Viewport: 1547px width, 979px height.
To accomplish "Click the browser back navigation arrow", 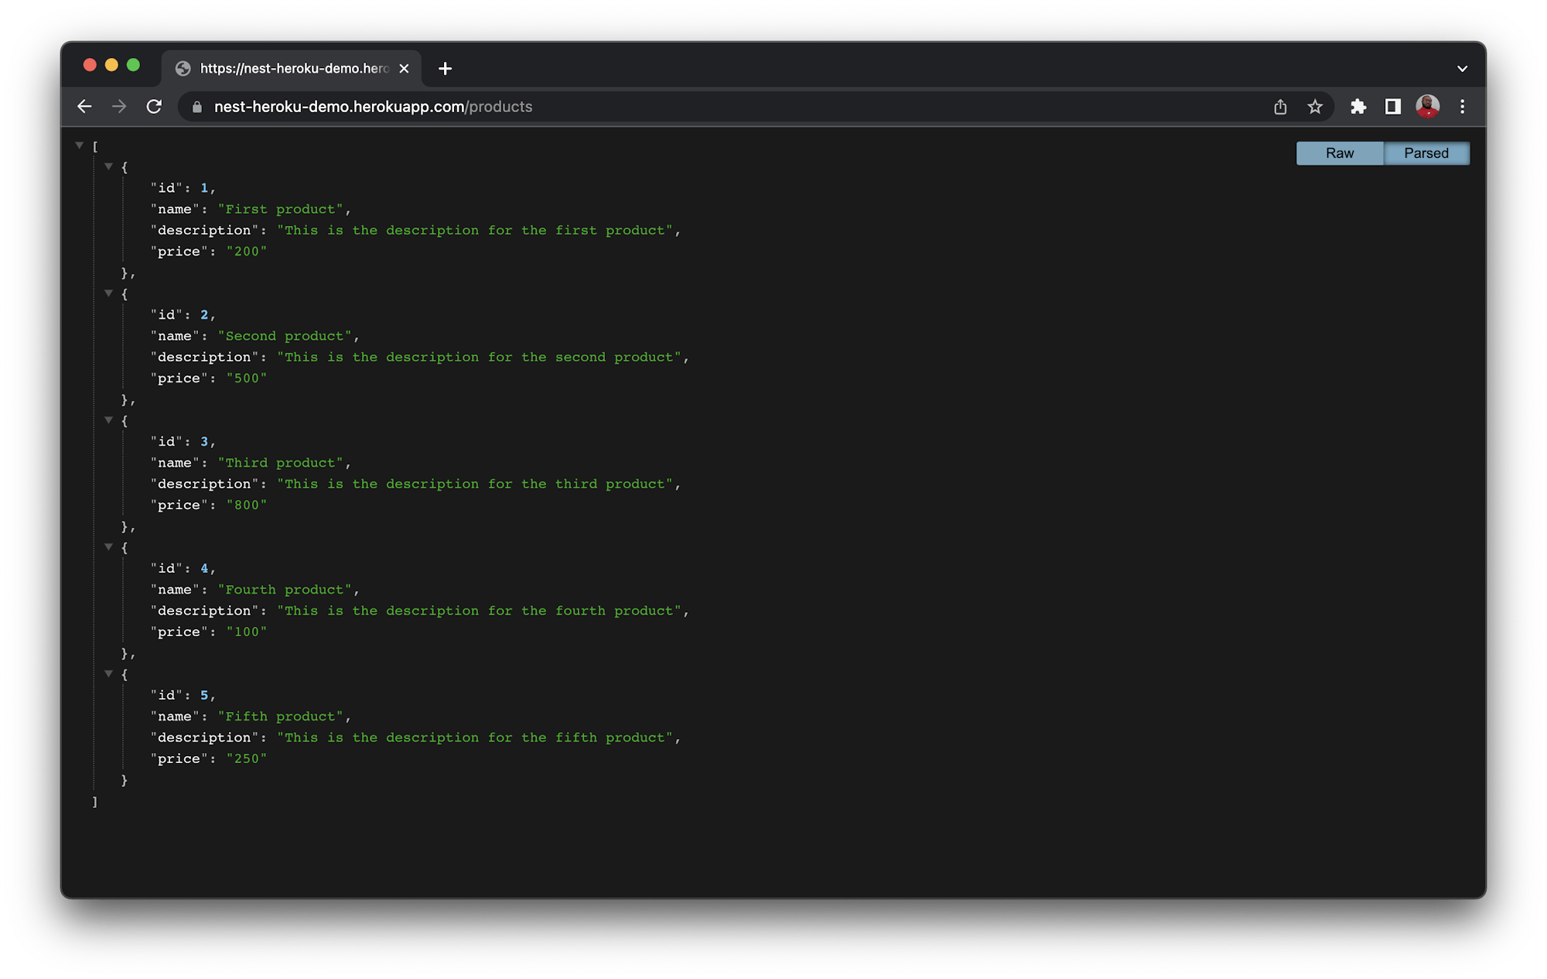I will coord(84,106).
